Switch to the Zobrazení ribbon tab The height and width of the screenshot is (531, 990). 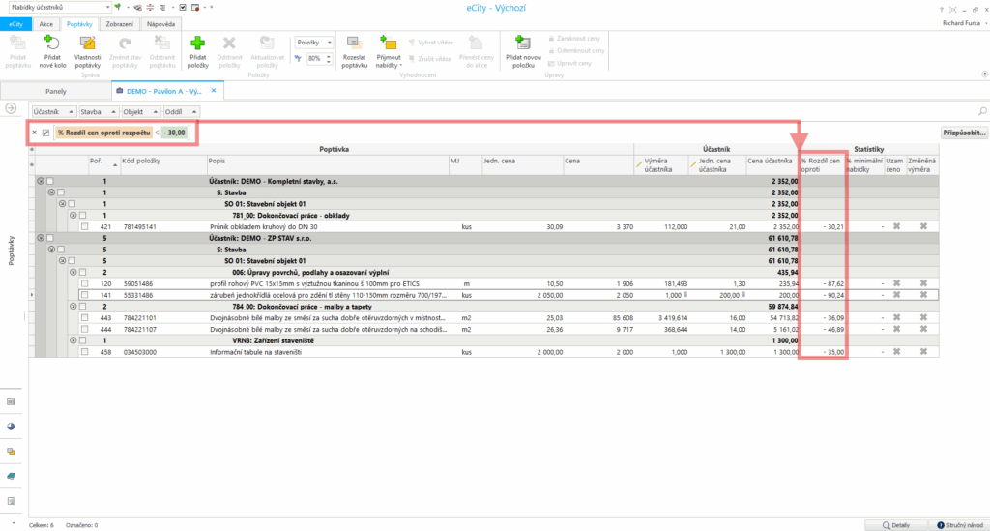click(x=120, y=23)
